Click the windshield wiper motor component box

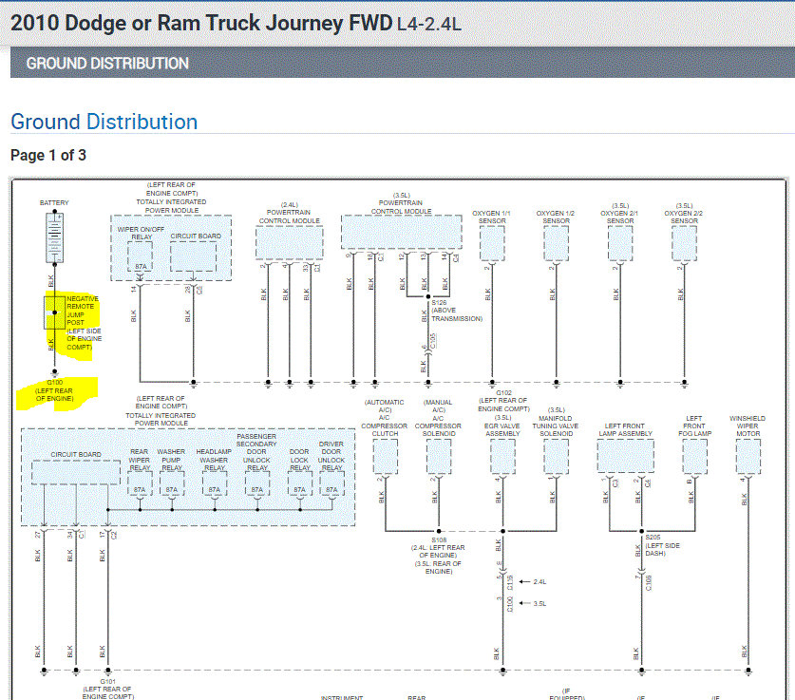click(x=748, y=457)
